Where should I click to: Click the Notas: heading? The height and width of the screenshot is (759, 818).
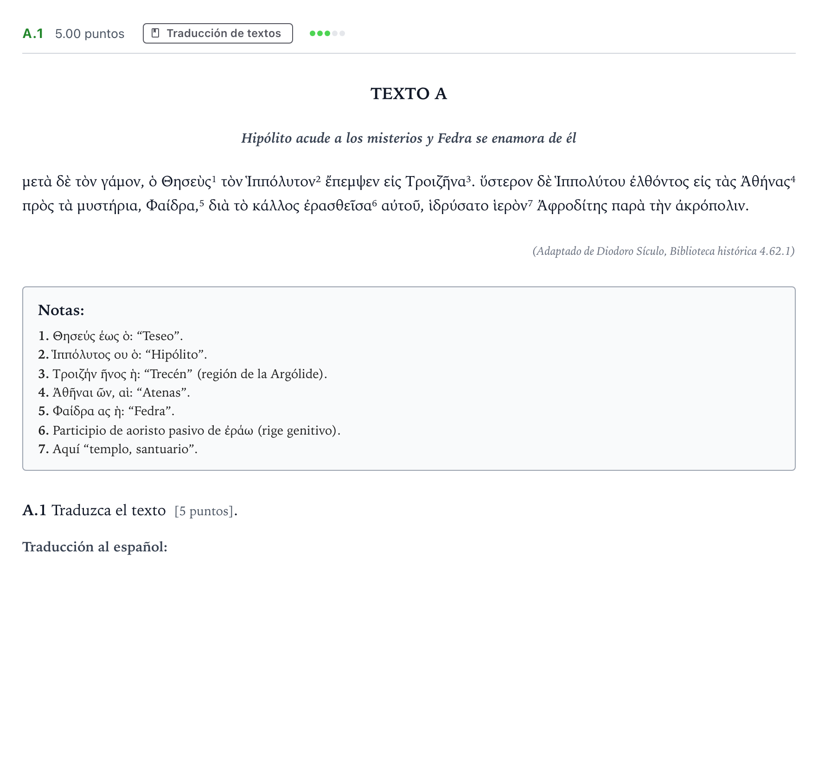pyautogui.click(x=61, y=310)
